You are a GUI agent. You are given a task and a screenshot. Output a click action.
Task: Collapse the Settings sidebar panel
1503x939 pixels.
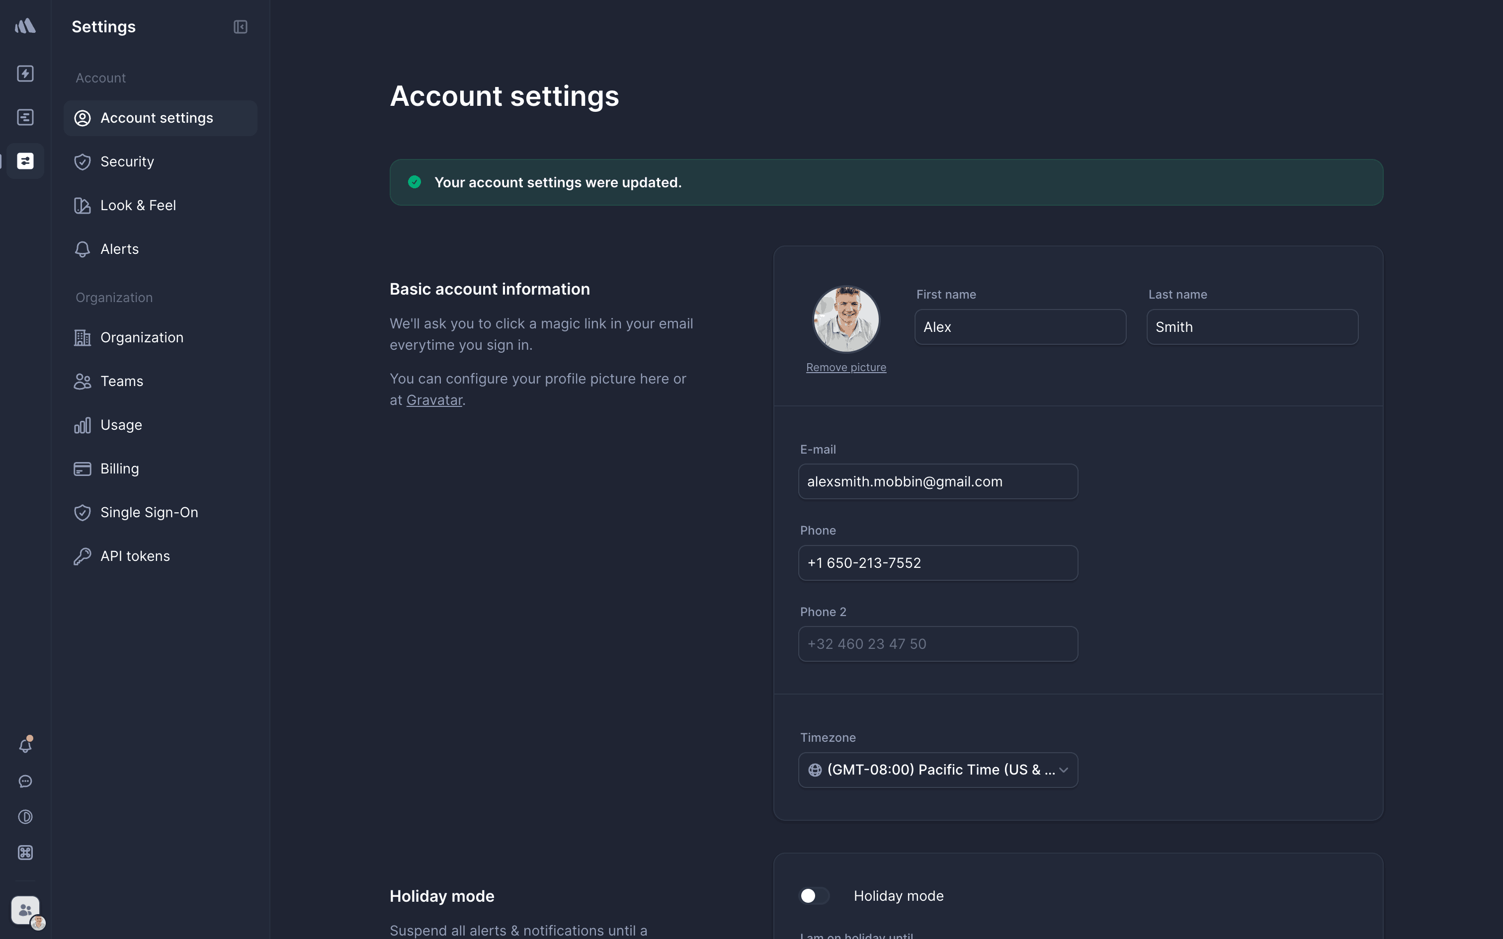tap(241, 27)
